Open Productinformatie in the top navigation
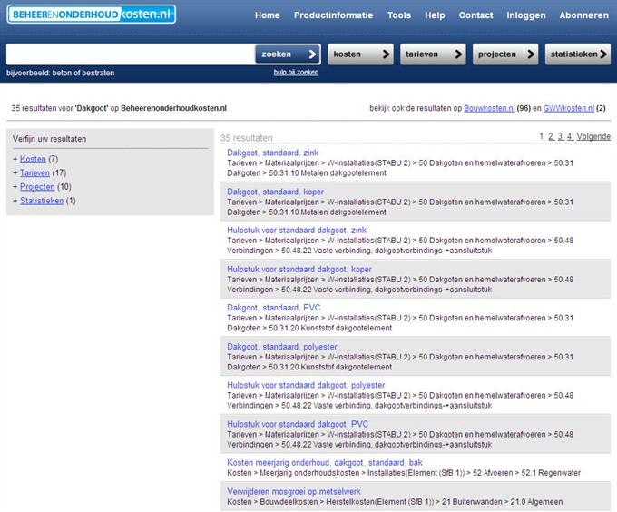Image resolution: width=617 pixels, height=512 pixels. click(x=333, y=15)
